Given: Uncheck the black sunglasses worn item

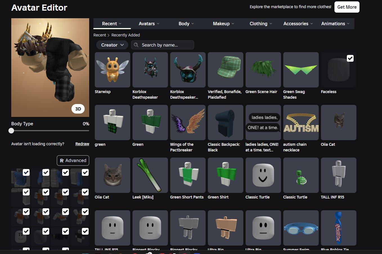Looking at the screenshot, I should click(x=66, y=231).
